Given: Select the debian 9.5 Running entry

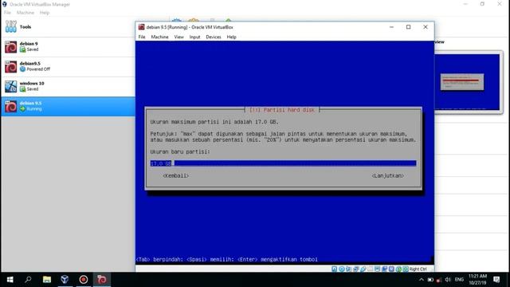Looking at the screenshot, I should 69,106.
